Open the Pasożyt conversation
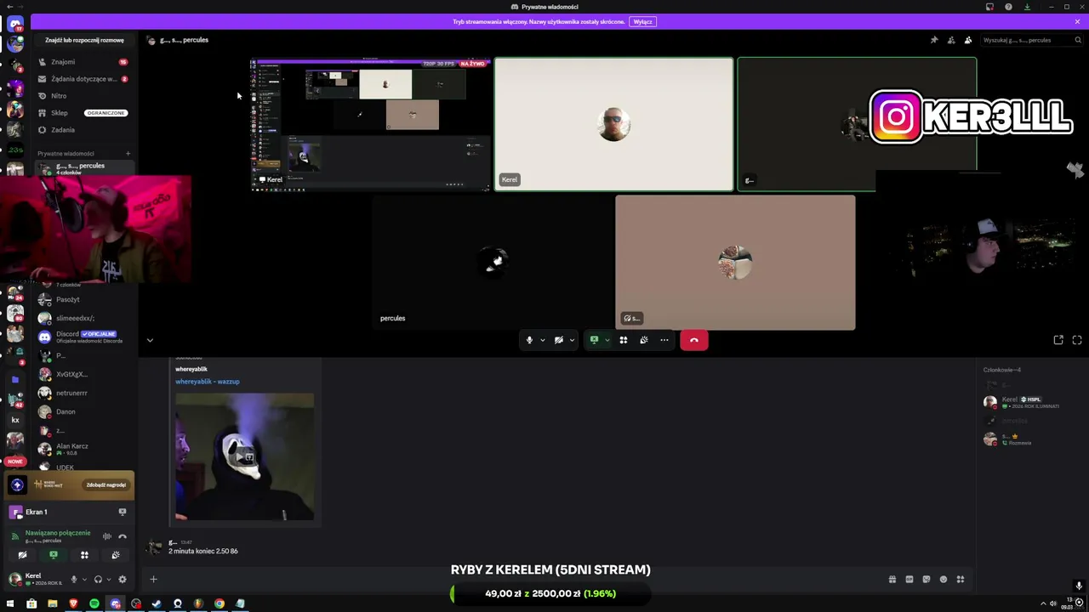 click(83, 299)
